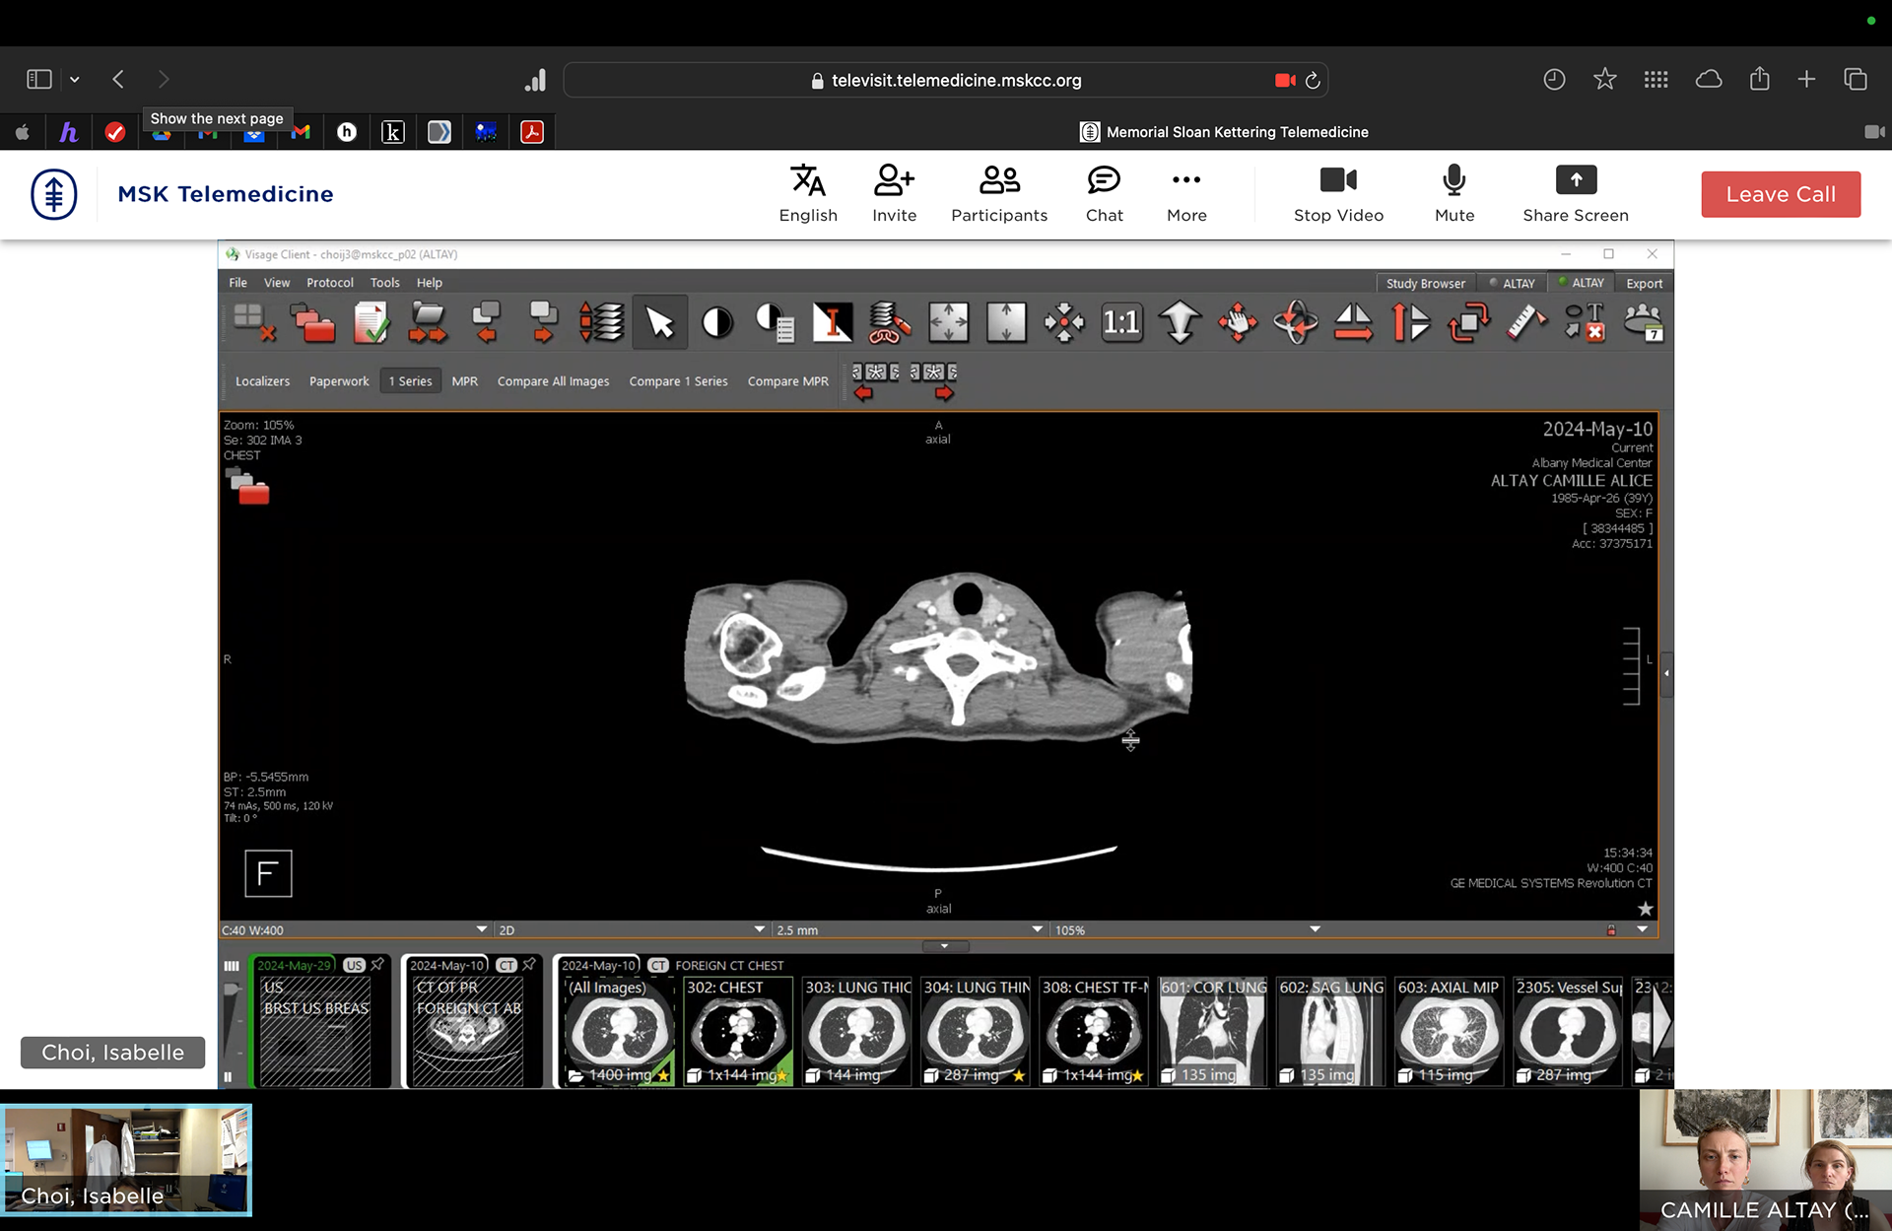Switch to the MPR layout tab
1892x1231 pixels.
coord(464,381)
